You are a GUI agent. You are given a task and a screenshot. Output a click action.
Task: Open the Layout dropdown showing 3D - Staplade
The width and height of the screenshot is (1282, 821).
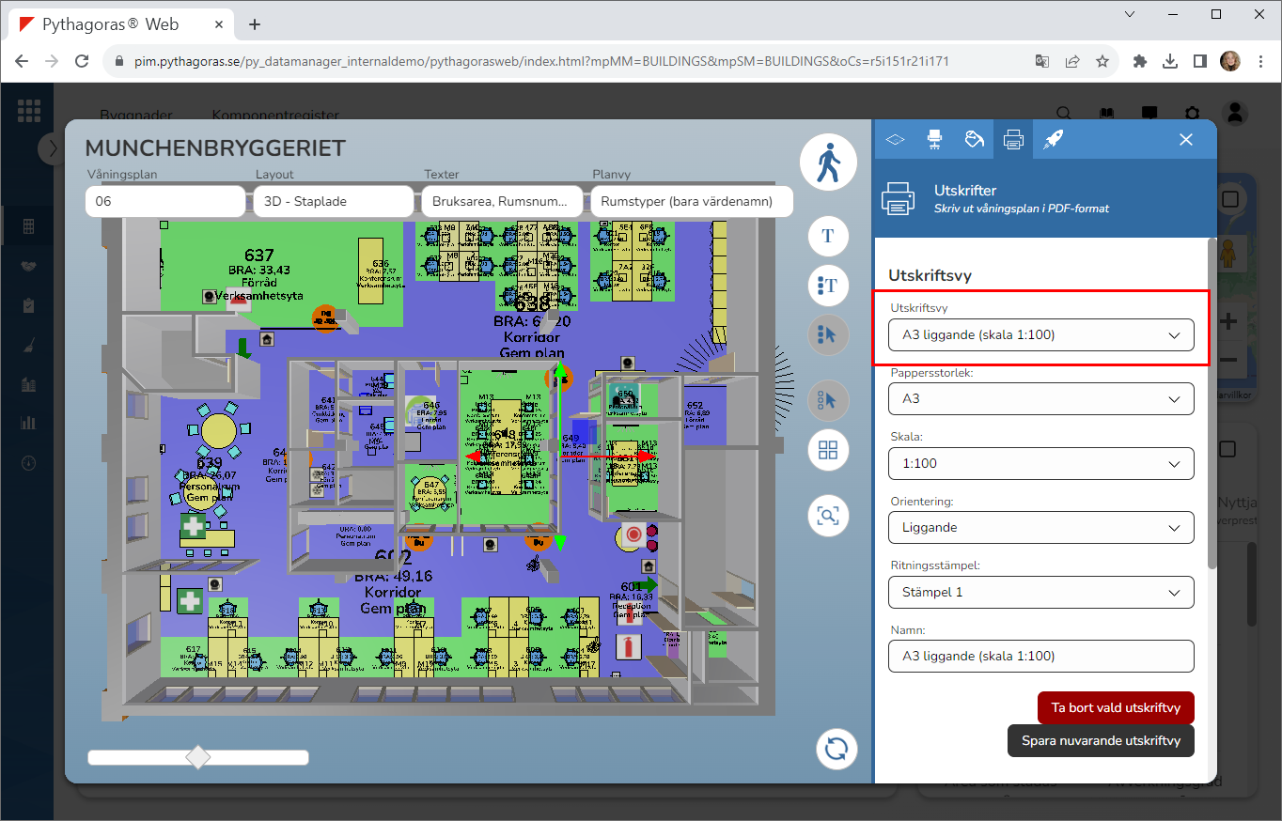[333, 201]
